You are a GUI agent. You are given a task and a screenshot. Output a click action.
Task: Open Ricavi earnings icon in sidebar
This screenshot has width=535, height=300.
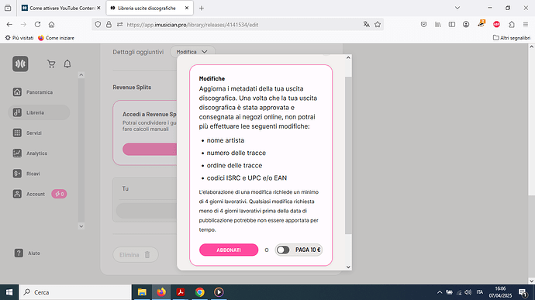(17, 174)
